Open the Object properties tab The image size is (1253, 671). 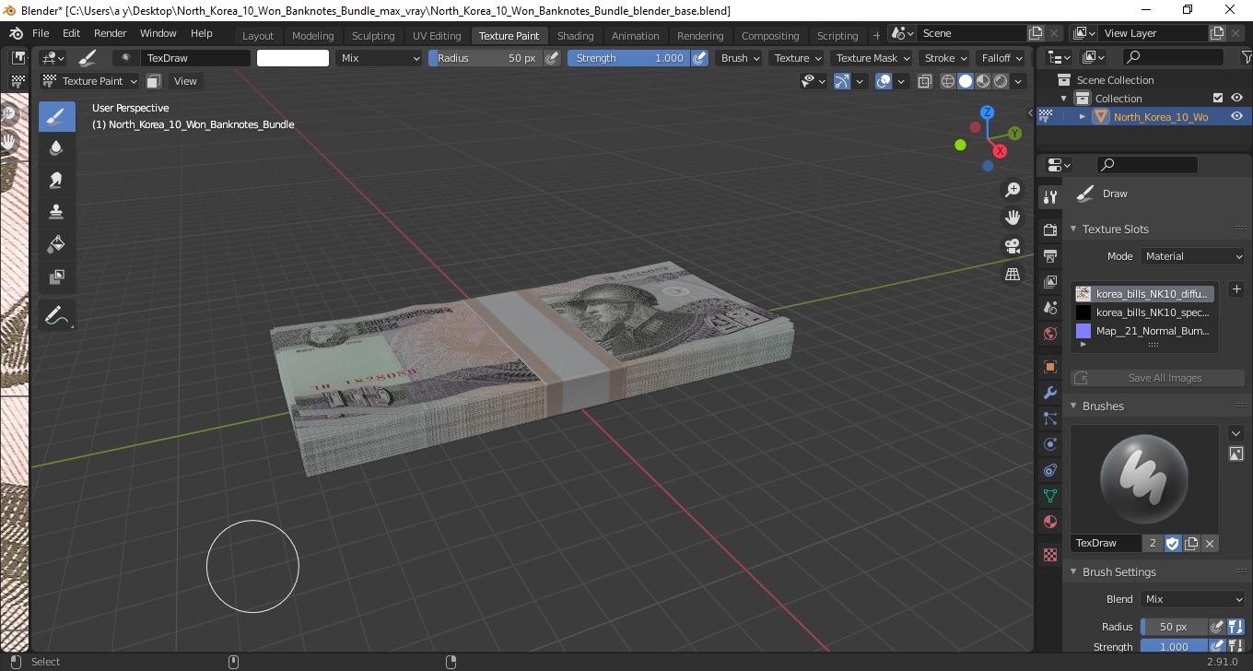pyautogui.click(x=1049, y=367)
